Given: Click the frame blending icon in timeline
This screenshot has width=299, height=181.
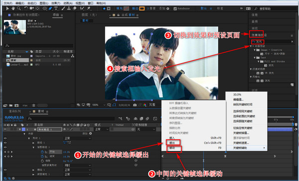Looking at the screenshot, I should (x=142, y=119).
